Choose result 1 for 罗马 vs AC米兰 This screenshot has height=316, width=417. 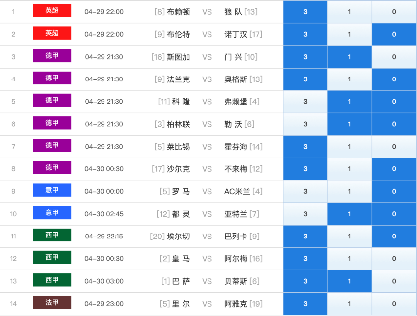coord(349,191)
